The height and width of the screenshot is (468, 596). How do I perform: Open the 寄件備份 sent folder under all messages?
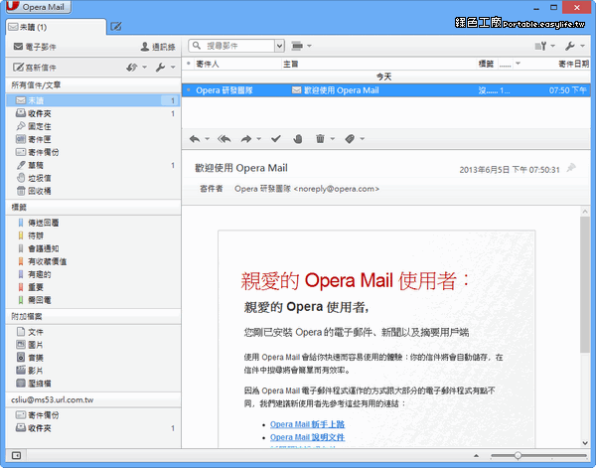[x=92, y=152]
